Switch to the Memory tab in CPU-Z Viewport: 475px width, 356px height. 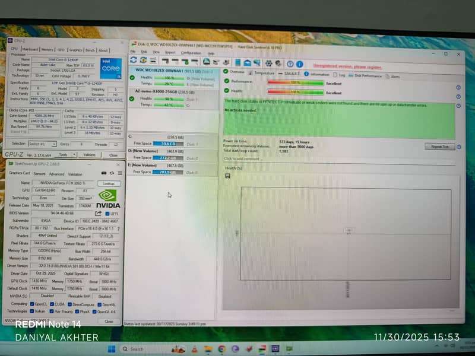pyautogui.click(x=47, y=50)
